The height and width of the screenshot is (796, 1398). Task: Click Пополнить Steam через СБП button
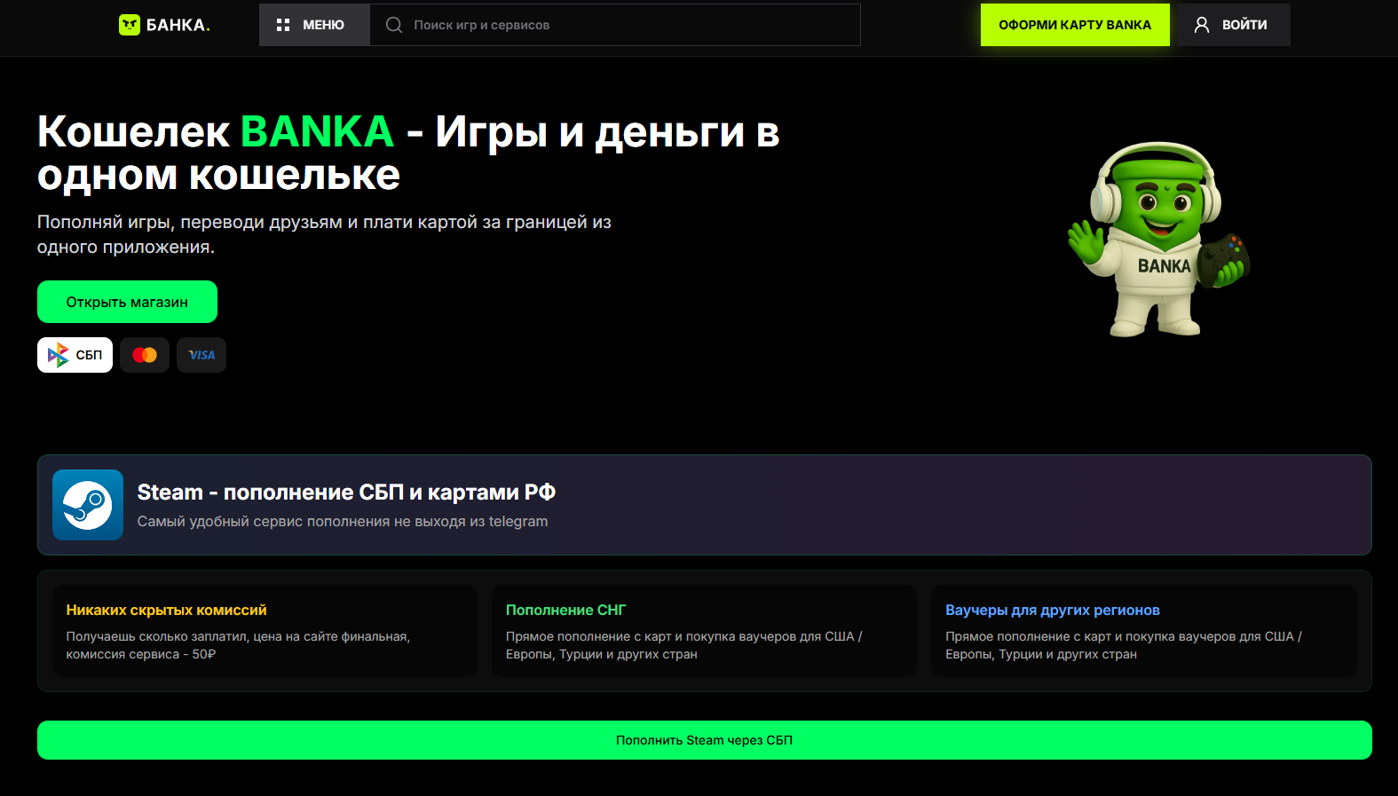tap(705, 740)
